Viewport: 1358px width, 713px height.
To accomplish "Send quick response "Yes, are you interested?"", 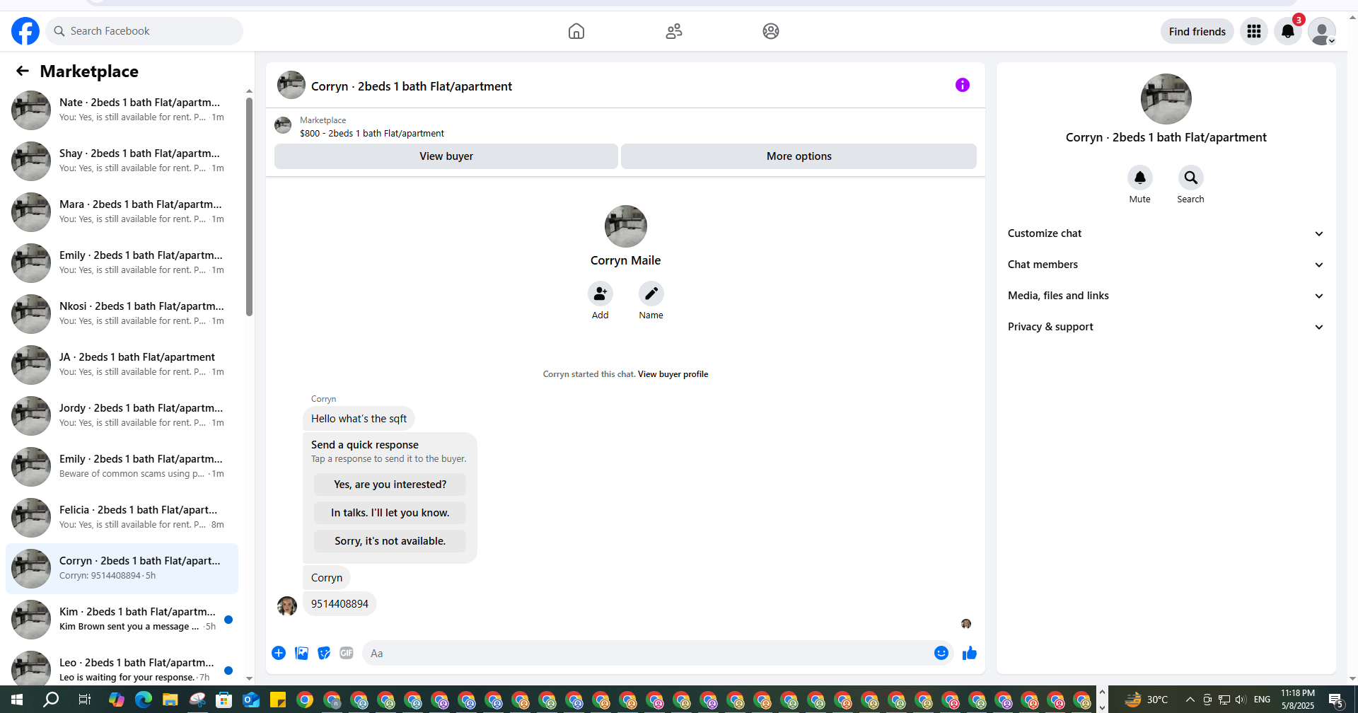I will (390, 485).
